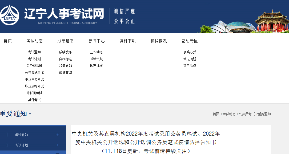Image resolution: width=289 pixels, height=154 pixels.
Task: Open 工作动态 link
Action: click(x=97, y=52)
